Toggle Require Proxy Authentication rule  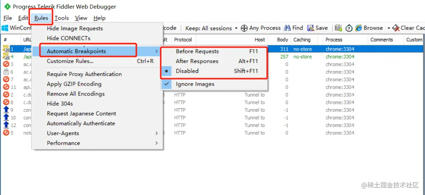click(x=97, y=74)
